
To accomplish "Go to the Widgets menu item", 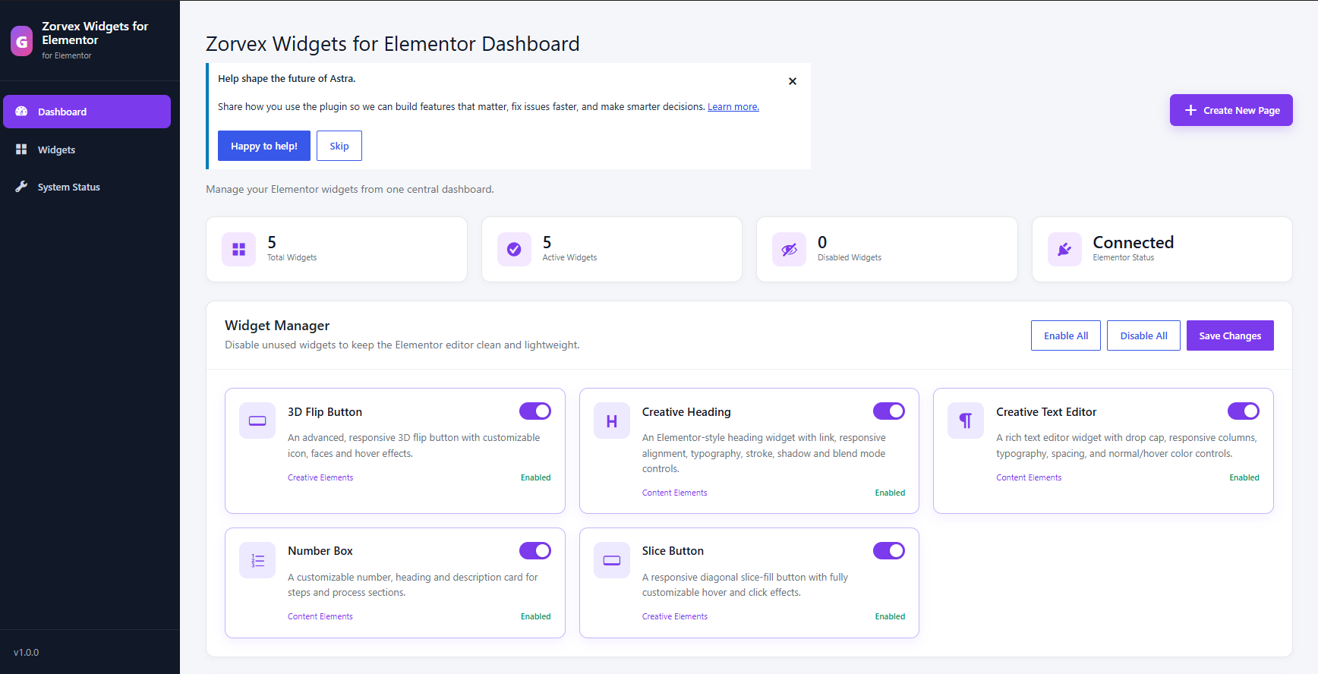I will click(87, 150).
